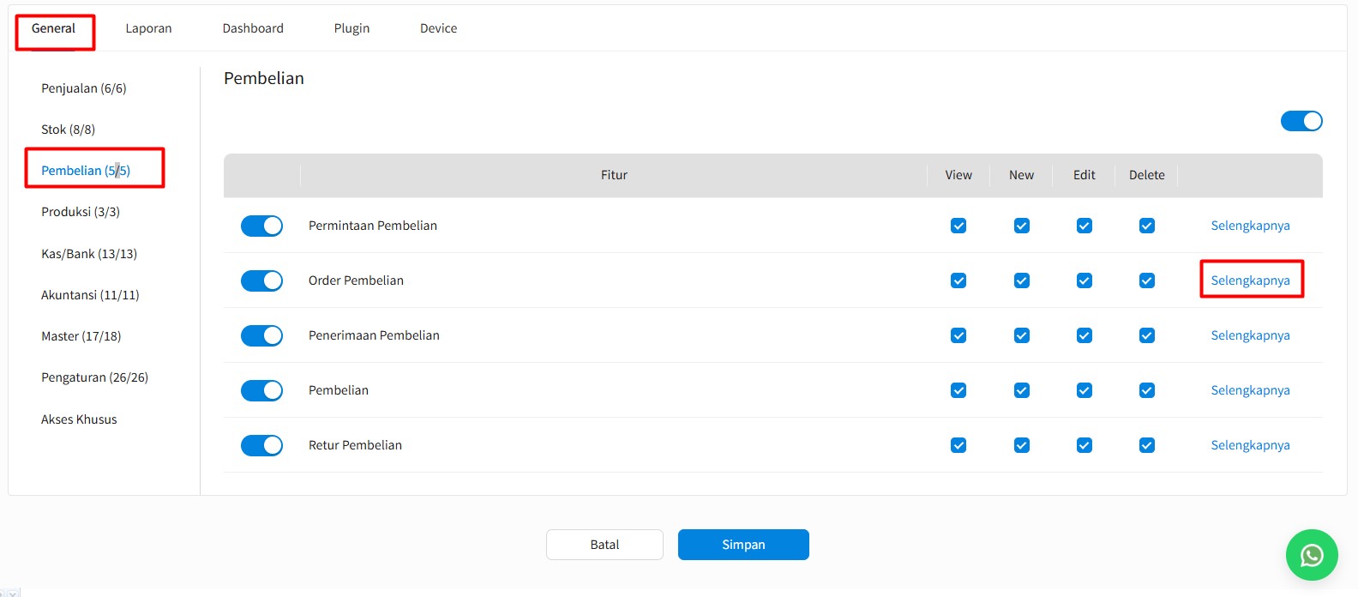Viewport: 1358px width, 597px height.
Task: Click the Batal button
Action: click(604, 545)
